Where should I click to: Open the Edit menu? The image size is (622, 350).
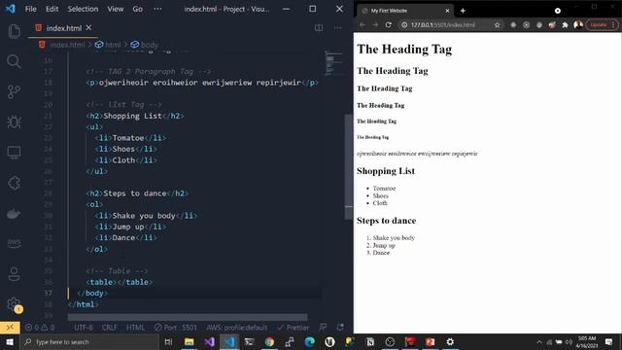(52, 9)
